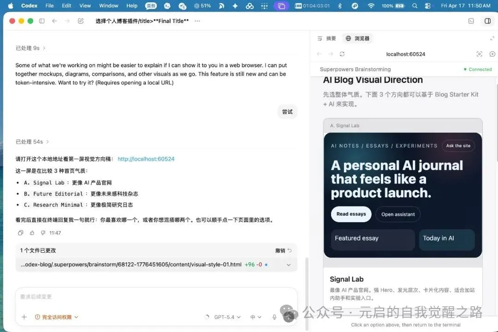498x332 pixels.
Task: Click the Signal Lab description heading
Action: pos(346,279)
